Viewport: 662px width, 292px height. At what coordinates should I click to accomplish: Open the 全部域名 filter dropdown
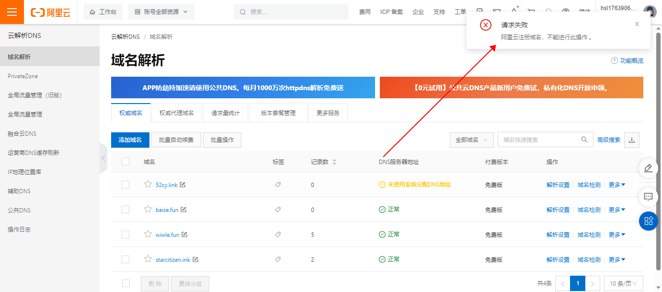click(x=471, y=140)
